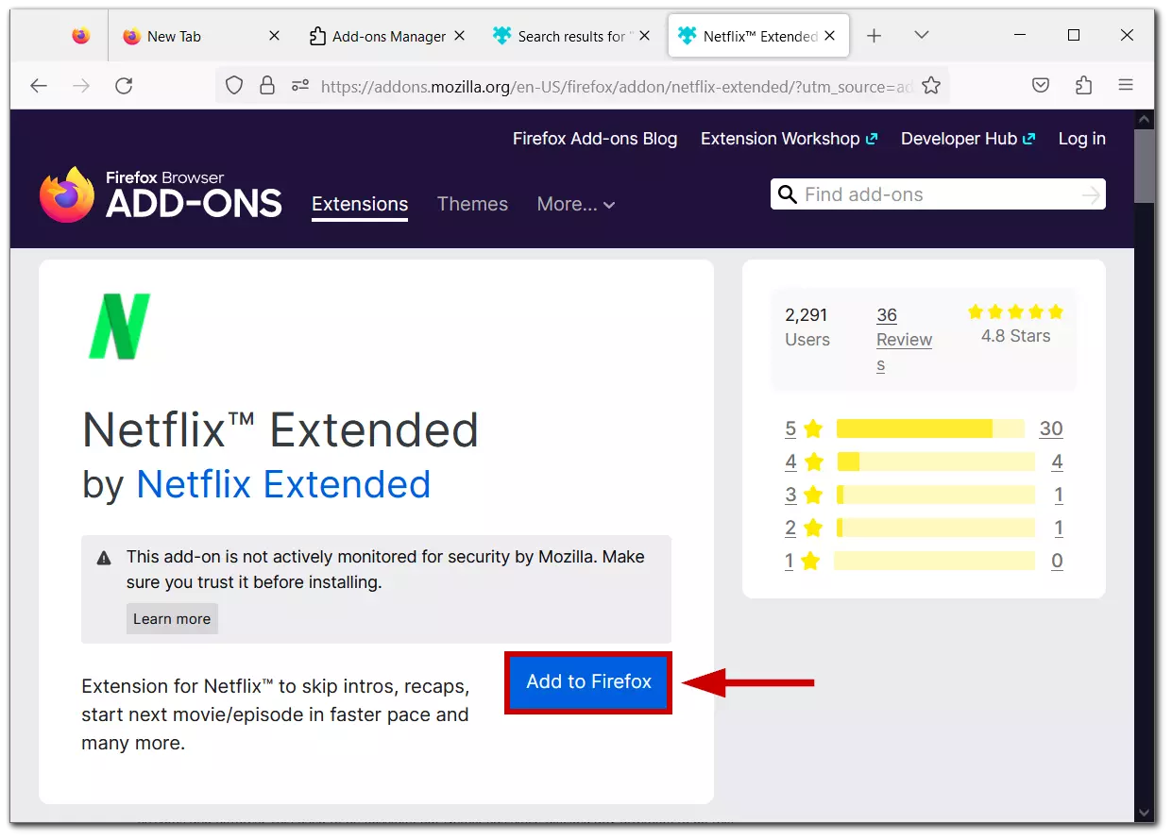This screenshot has height=840, width=1172.
Task: Click the 5-star rating bar
Action: (930, 428)
